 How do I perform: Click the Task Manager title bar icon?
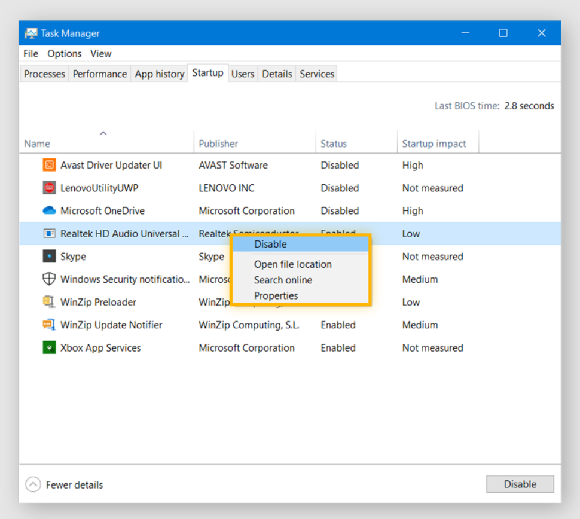coord(31,33)
